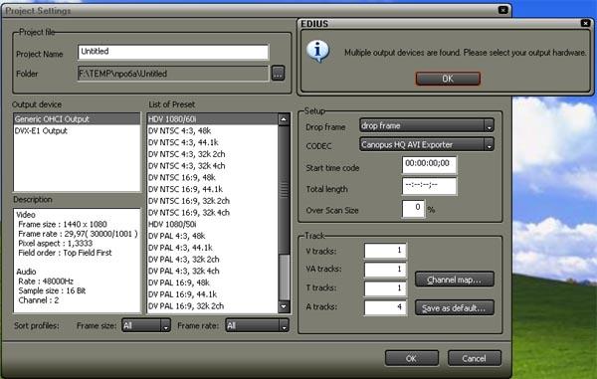Choose DV PAL 4:3, 32k 2ch preset
This screenshot has height=379, width=597.
(213, 260)
